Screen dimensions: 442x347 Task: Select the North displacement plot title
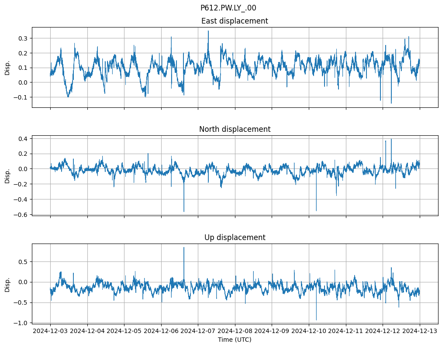pyautogui.click(x=235, y=129)
